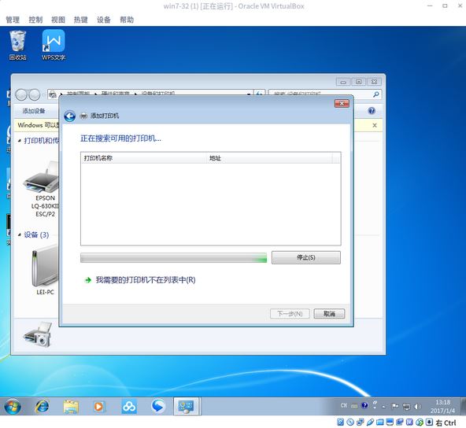Open the address bar dropdown arrow in Devices window
The width and height of the screenshot is (466, 428).
click(249, 94)
